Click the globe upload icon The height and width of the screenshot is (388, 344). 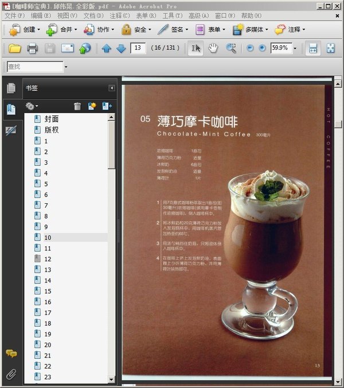[85, 48]
